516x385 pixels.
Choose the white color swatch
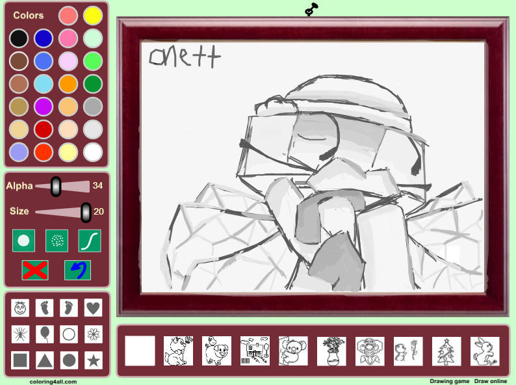point(93,152)
